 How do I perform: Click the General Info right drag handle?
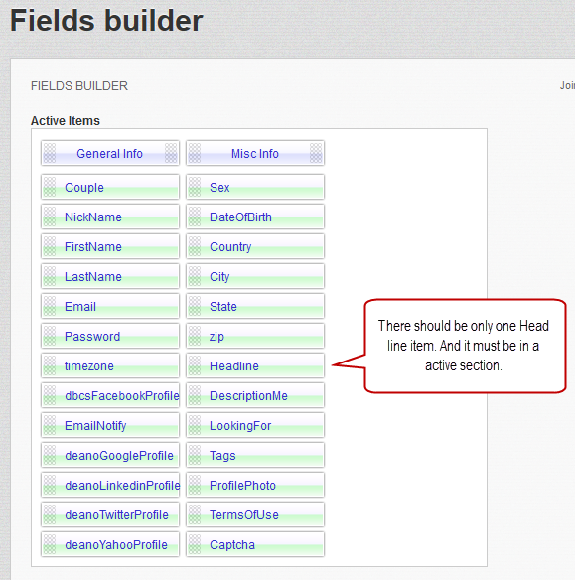(x=171, y=153)
